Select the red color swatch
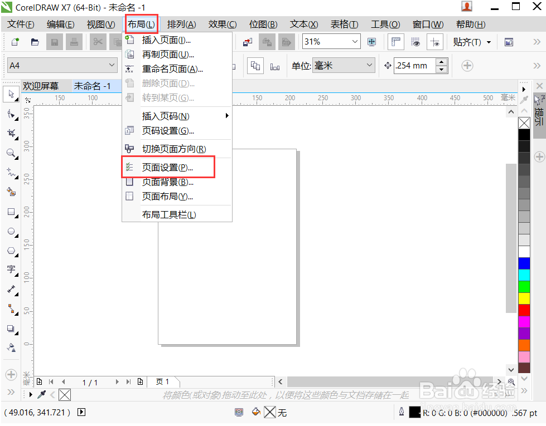Screen dimensions: 546x426 pos(523,309)
